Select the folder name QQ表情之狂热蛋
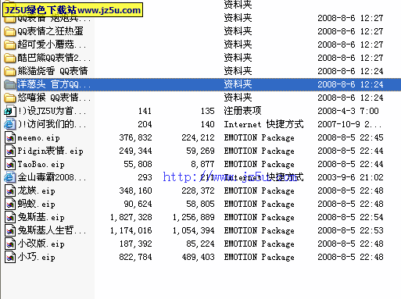This screenshot has height=299, width=401. [50, 31]
